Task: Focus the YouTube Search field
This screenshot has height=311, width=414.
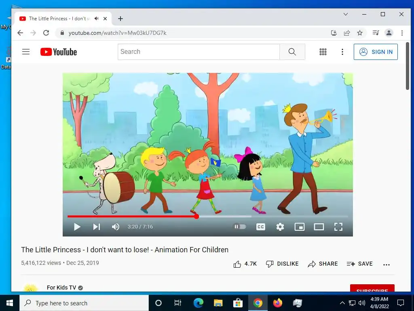Action: [x=199, y=52]
